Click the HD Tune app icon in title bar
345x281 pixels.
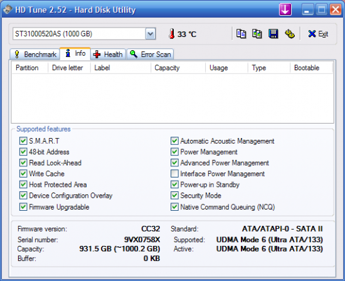pos(8,9)
